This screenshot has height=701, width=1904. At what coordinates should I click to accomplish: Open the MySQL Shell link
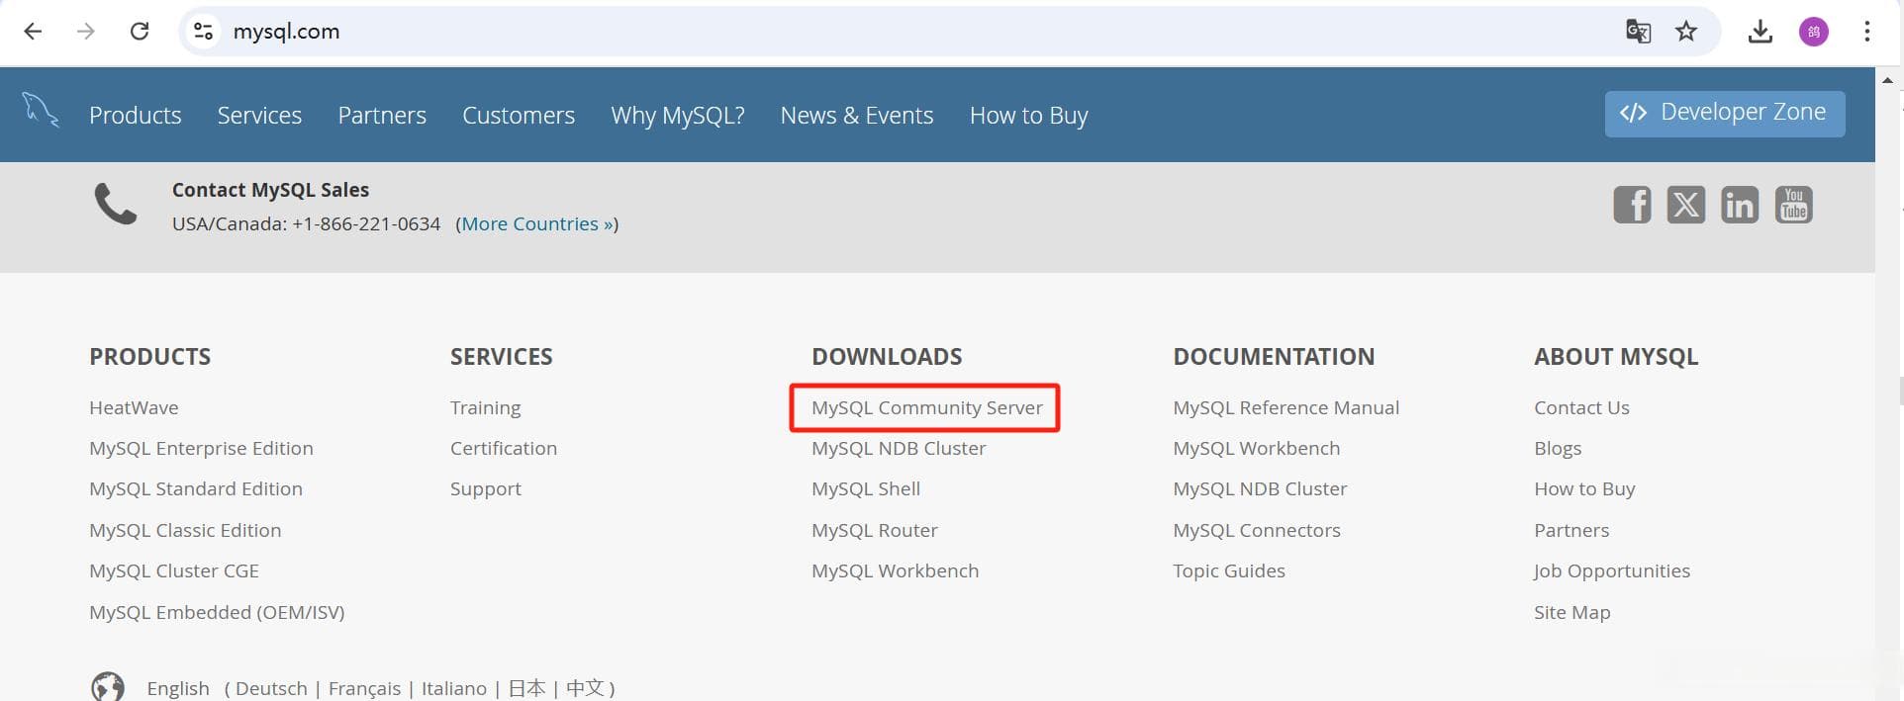pyautogui.click(x=866, y=488)
